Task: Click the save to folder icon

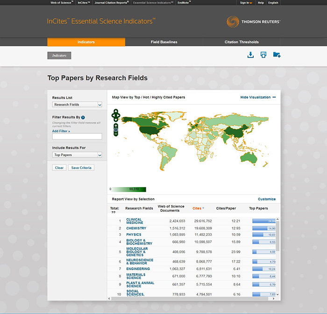Action: click(x=277, y=55)
